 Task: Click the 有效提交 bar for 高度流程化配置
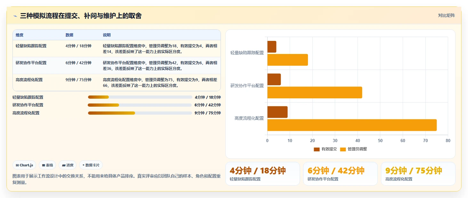[278, 112]
